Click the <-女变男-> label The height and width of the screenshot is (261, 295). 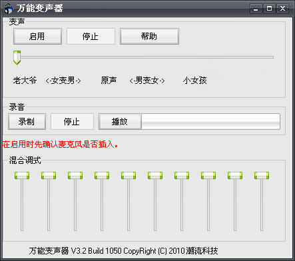[x=63, y=81]
